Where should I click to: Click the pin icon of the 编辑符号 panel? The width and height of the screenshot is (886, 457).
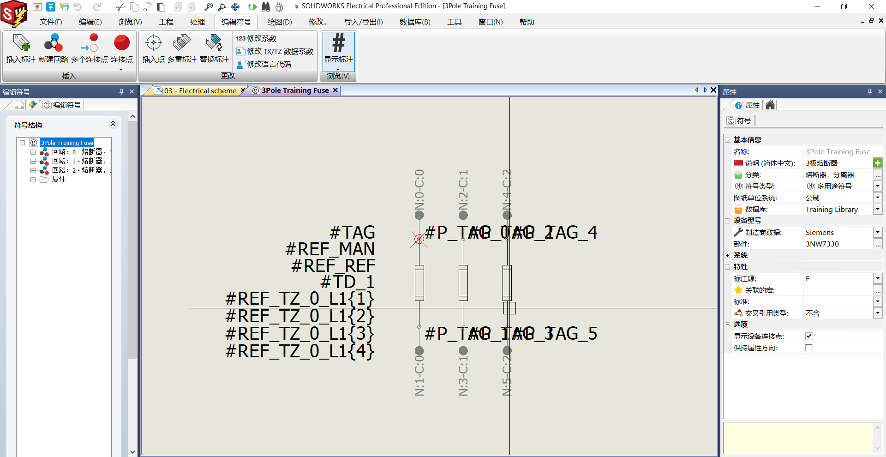click(121, 91)
